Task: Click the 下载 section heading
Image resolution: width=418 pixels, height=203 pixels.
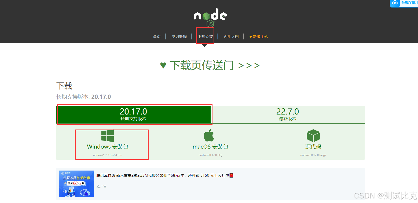Action: point(64,86)
